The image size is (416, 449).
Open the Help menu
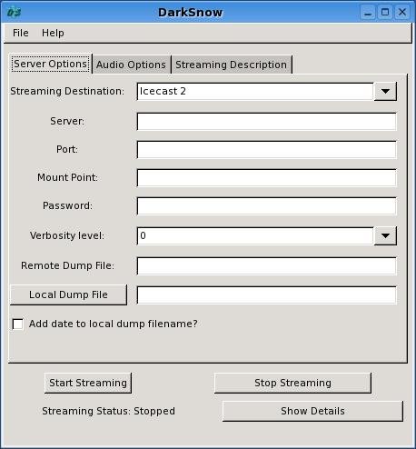[53, 33]
